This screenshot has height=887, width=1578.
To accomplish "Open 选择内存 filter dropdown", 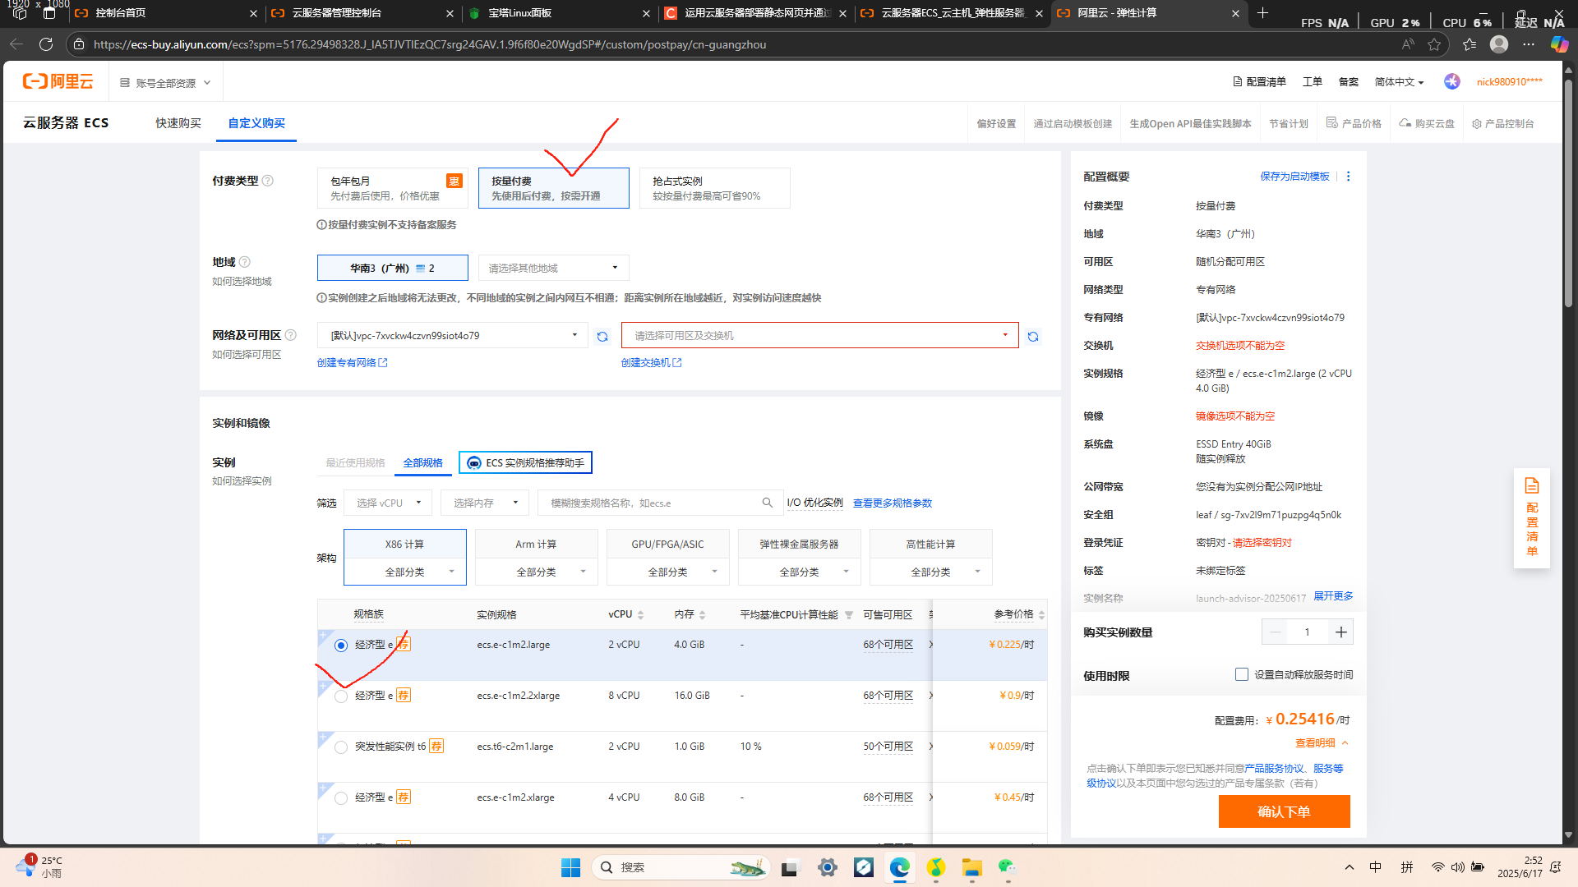I will (485, 503).
